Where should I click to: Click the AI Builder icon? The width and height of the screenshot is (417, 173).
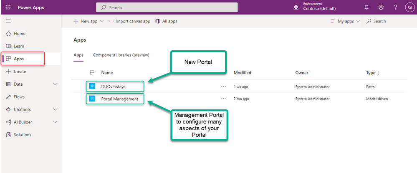8,122
